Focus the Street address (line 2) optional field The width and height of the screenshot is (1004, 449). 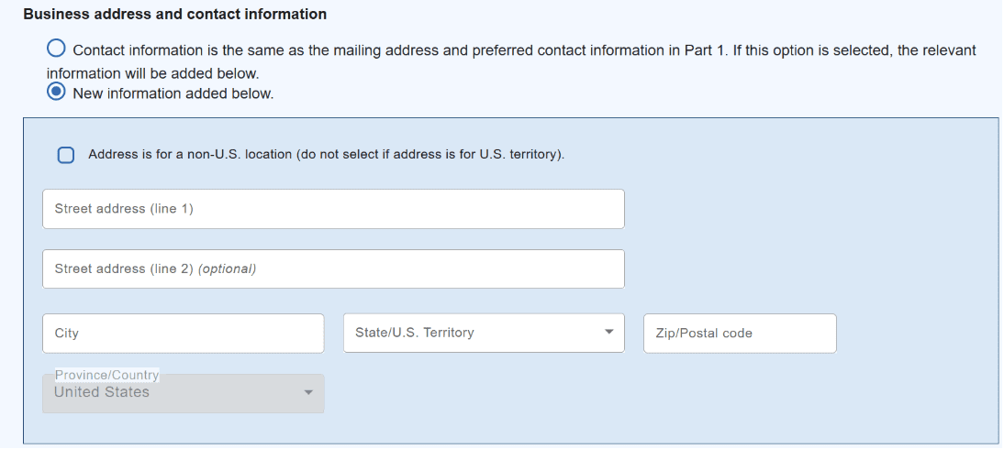click(333, 269)
